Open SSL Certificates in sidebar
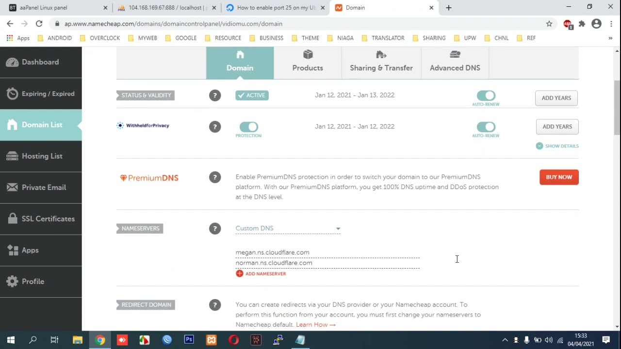This screenshot has height=349, width=621. (41, 219)
